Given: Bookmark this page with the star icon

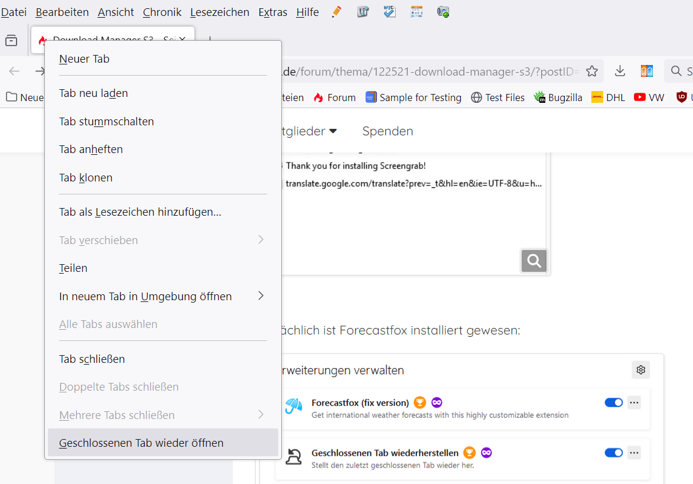Looking at the screenshot, I should 592,72.
